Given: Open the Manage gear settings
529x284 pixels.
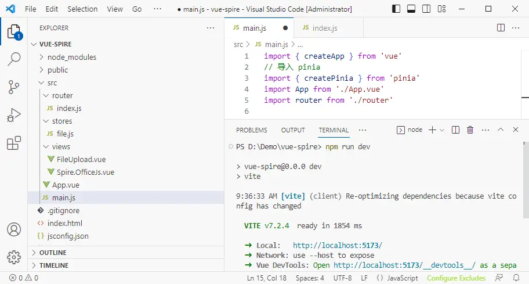Looking at the screenshot, I should click(14, 257).
